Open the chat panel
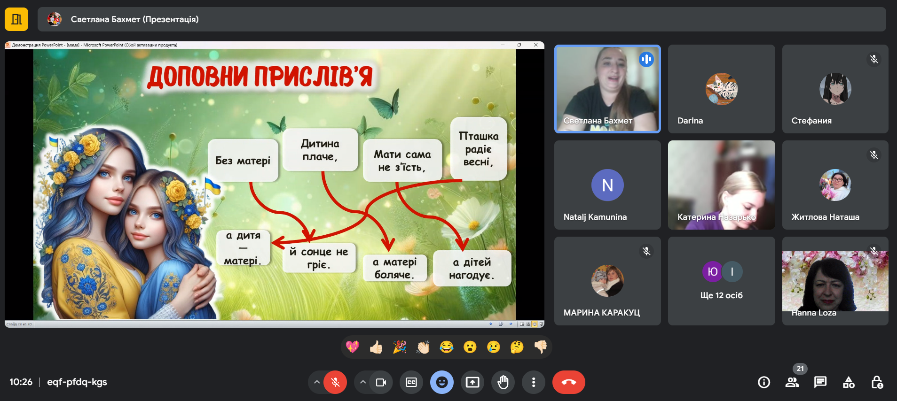Image resolution: width=897 pixels, height=401 pixels. coord(820,382)
